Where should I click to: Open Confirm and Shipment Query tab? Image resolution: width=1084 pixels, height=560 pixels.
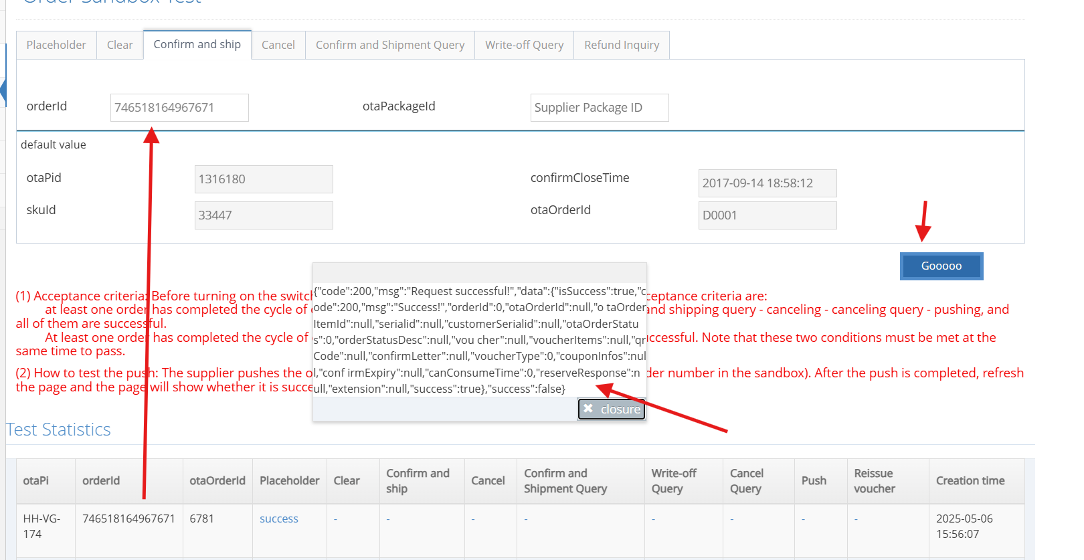[x=389, y=45]
